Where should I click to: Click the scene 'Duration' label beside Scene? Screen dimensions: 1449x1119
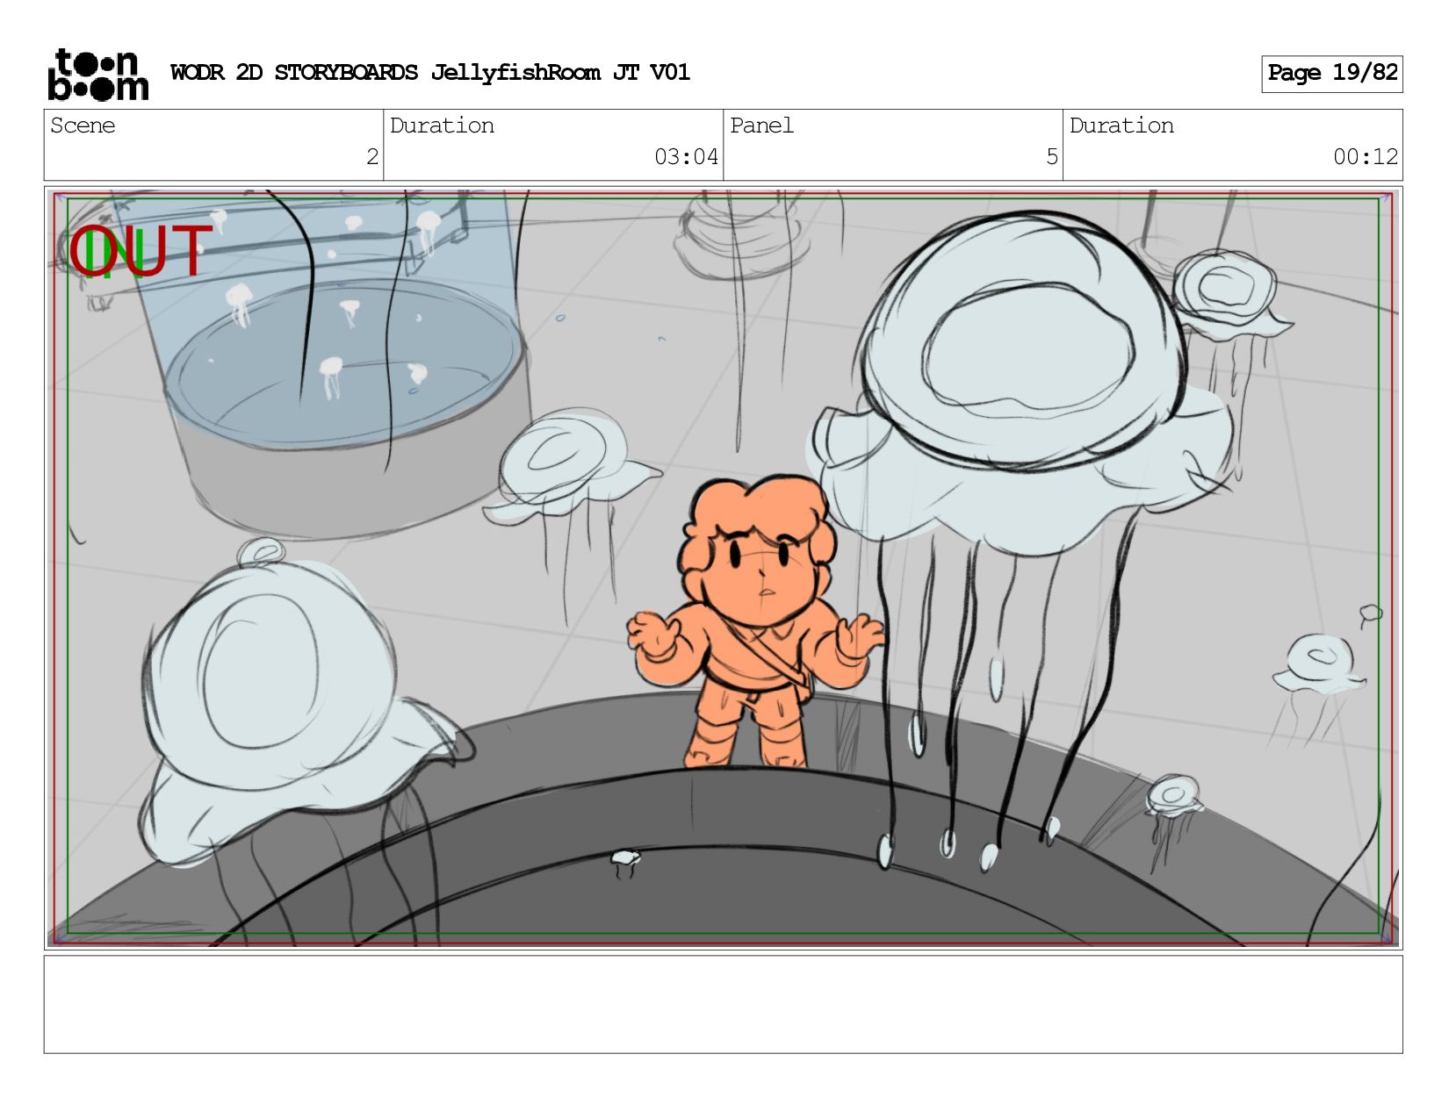pos(442,126)
